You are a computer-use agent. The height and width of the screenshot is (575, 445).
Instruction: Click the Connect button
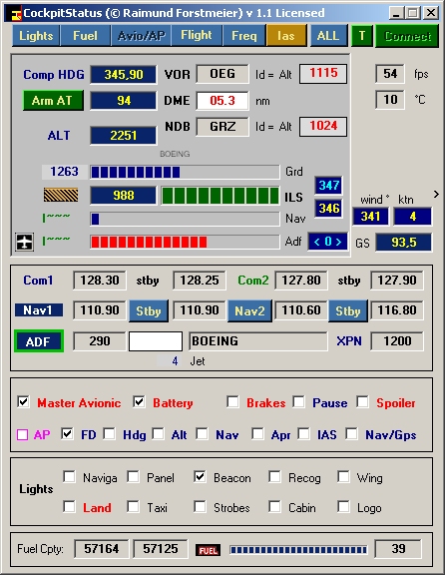coord(407,36)
